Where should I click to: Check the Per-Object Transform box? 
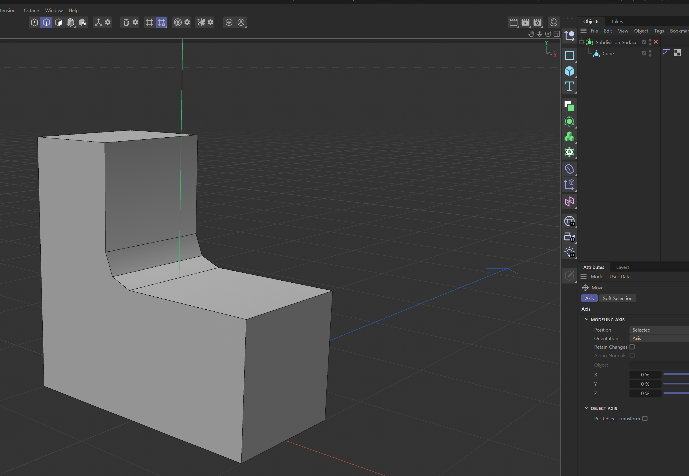click(x=645, y=419)
